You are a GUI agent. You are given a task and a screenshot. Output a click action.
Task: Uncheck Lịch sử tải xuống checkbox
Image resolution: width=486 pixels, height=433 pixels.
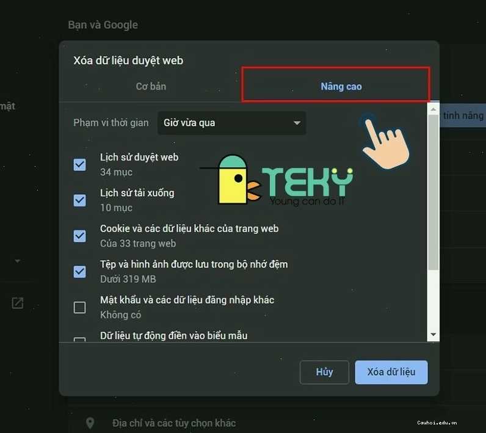point(79,200)
